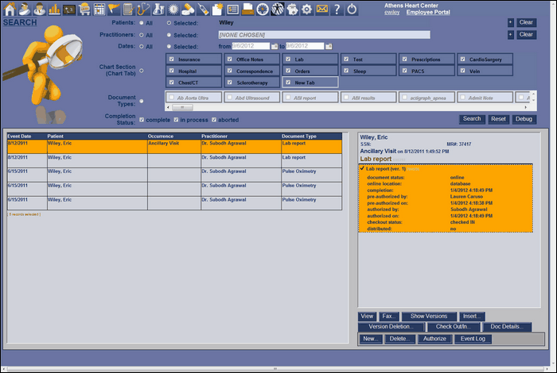
Task: Click the power logout icon
Action: pyautogui.click(x=352, y=9)
